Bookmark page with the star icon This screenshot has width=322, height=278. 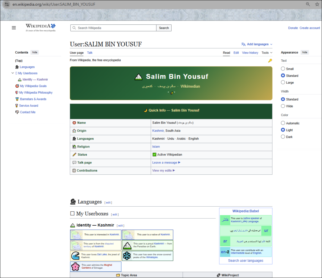(317, 4)
